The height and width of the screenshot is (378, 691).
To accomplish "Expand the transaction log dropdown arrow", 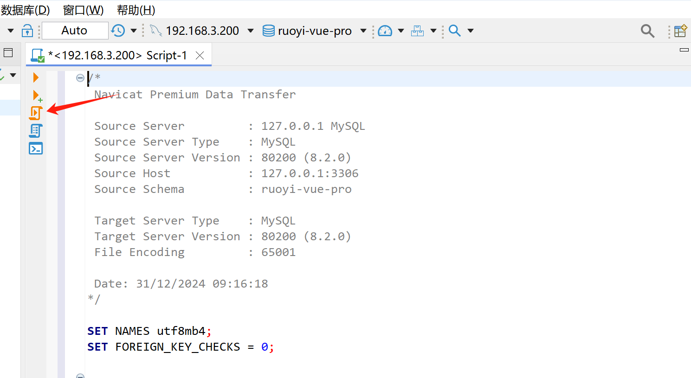I will pyautogui.click(x=134, y=31).
